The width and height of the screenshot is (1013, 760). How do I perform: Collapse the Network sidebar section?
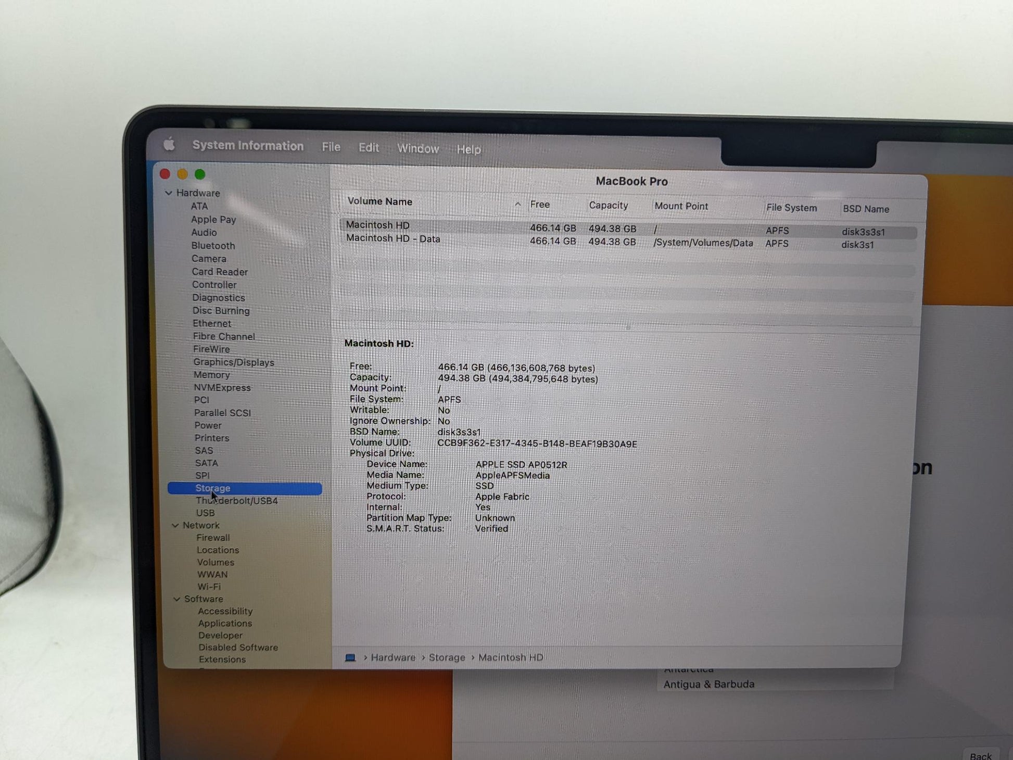click(175, 525)
